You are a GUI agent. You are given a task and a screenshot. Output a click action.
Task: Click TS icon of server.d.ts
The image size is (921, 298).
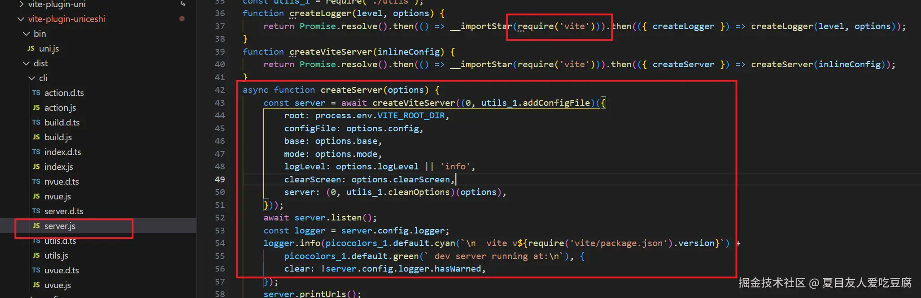coord(36,211)
